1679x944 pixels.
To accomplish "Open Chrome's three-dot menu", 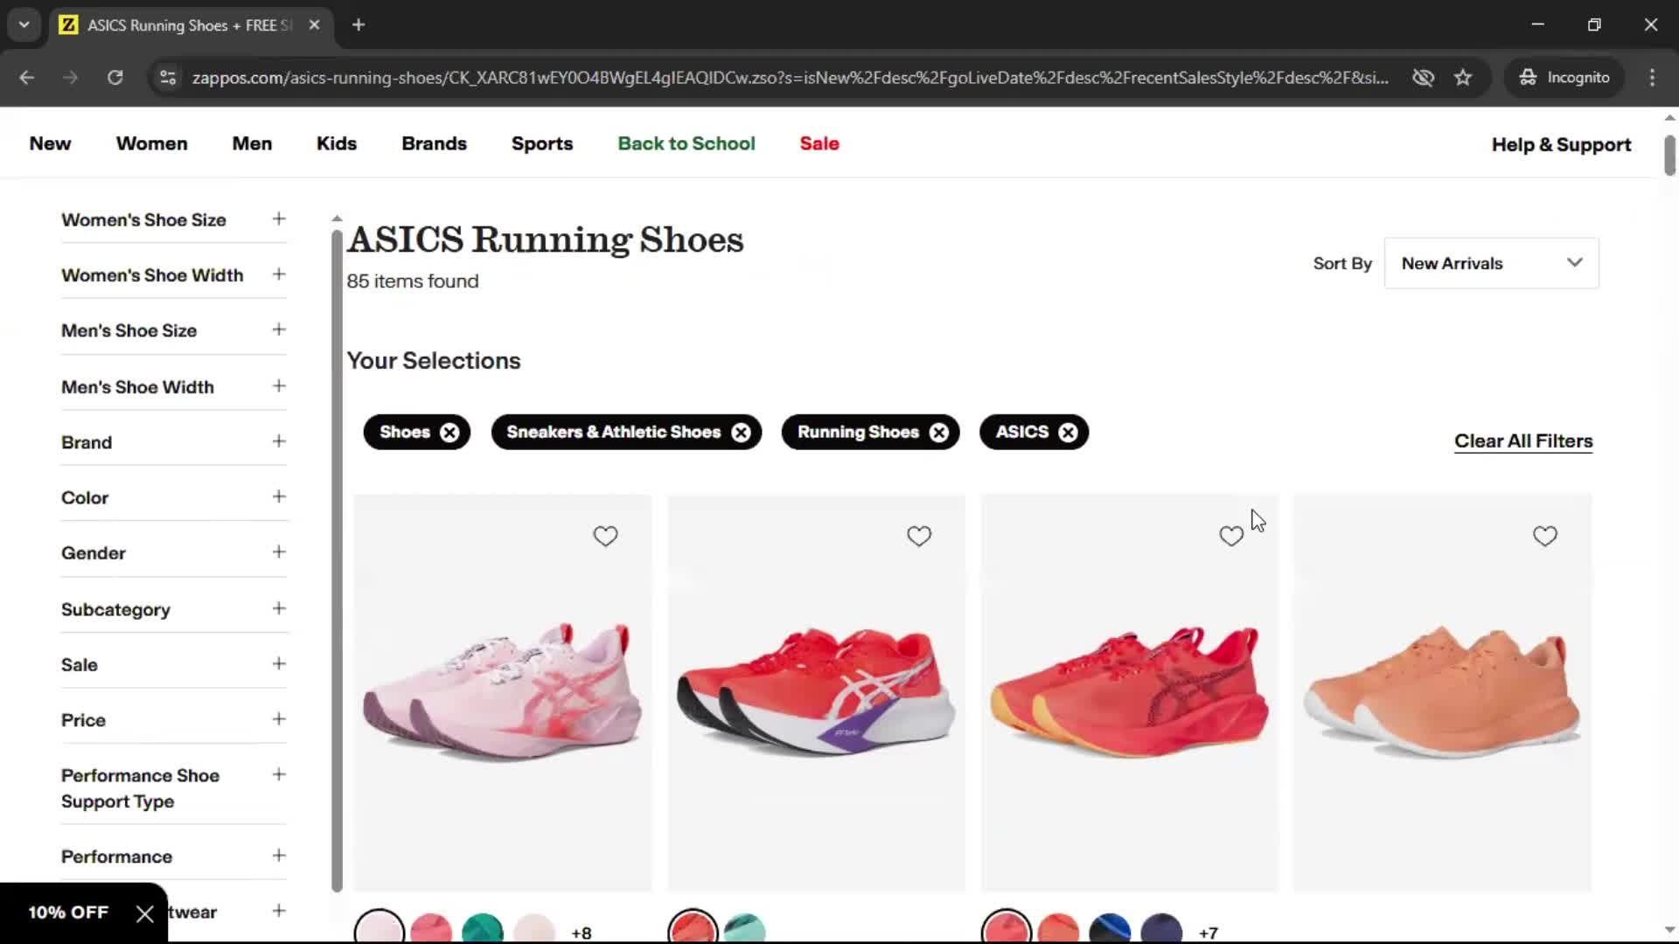I will (1652, 78).
